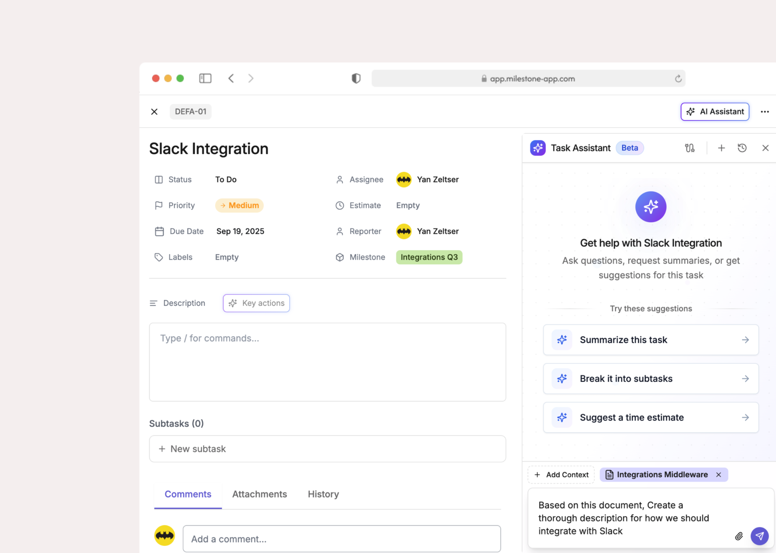The height and width of the screenshot is (553, 776).
Task: Click the app.milestone-app.com address bar
Action: click(528, 78)
